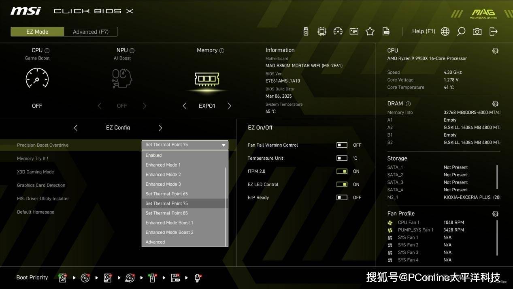Click the left arrow beside NPU OFF
The height and width of the screenshot is (289, 513).
pos(100,106)
